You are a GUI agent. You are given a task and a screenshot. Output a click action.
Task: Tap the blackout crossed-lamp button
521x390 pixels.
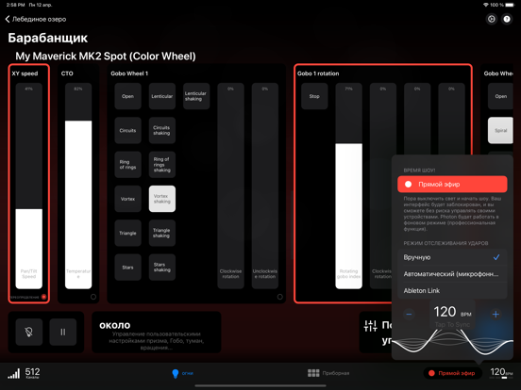click(29, 332)
